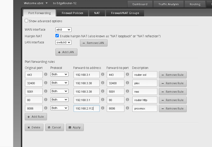Image resolution: width=212 pixels, height=147 pixels.
Task: Open the Firewall/NAT Groups tab
Action: click(x=125, y=13)
